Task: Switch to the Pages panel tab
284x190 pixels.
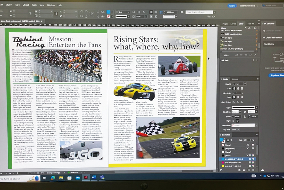Action: (x=225, y=24)
